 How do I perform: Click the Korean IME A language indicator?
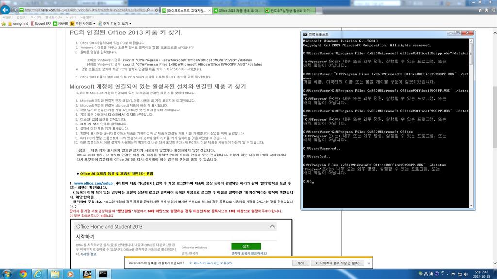tap(426, 274)
